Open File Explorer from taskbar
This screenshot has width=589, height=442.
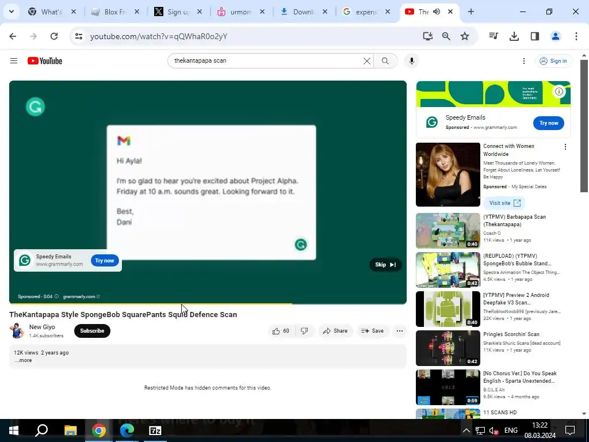(x=70, y=430)
